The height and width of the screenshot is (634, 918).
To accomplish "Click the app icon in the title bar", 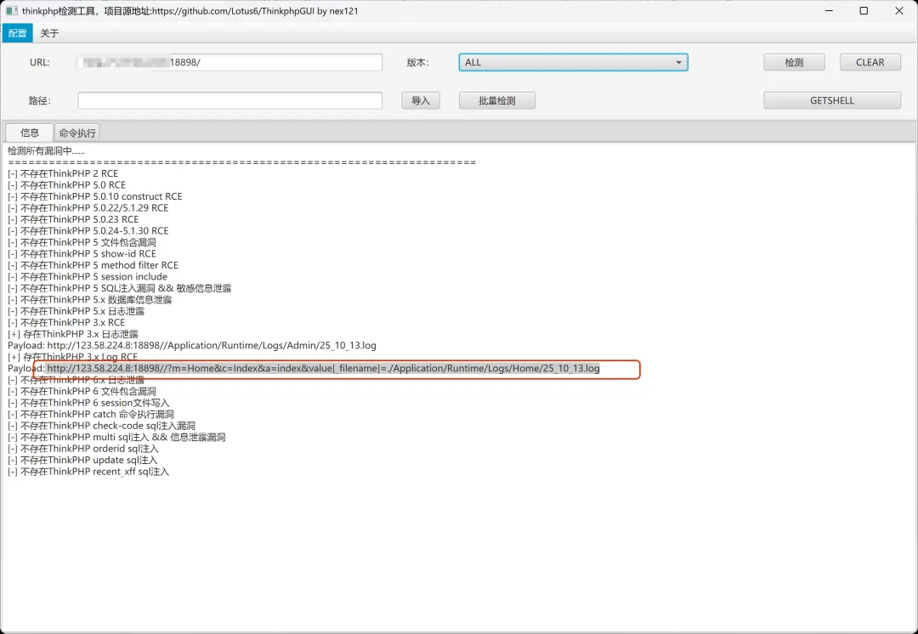I will coord(12,10).
